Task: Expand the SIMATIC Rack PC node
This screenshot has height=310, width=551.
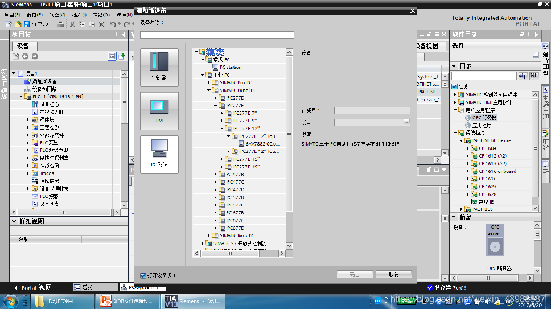Action: click(209, 235)
